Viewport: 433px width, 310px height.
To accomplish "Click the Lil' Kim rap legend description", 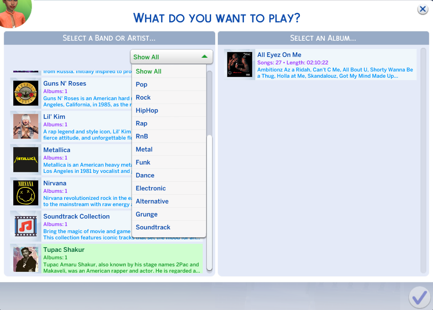I will (88, 135).
